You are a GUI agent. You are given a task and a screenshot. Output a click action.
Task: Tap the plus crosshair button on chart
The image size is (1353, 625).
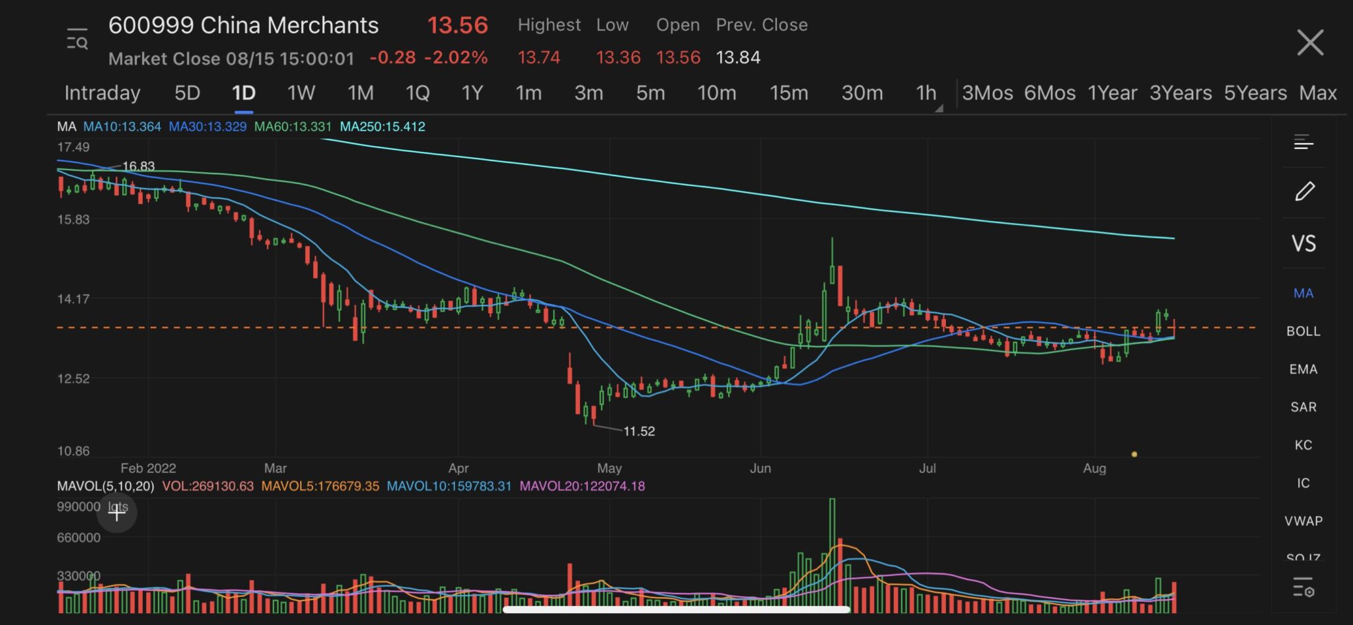pos(117,512)
